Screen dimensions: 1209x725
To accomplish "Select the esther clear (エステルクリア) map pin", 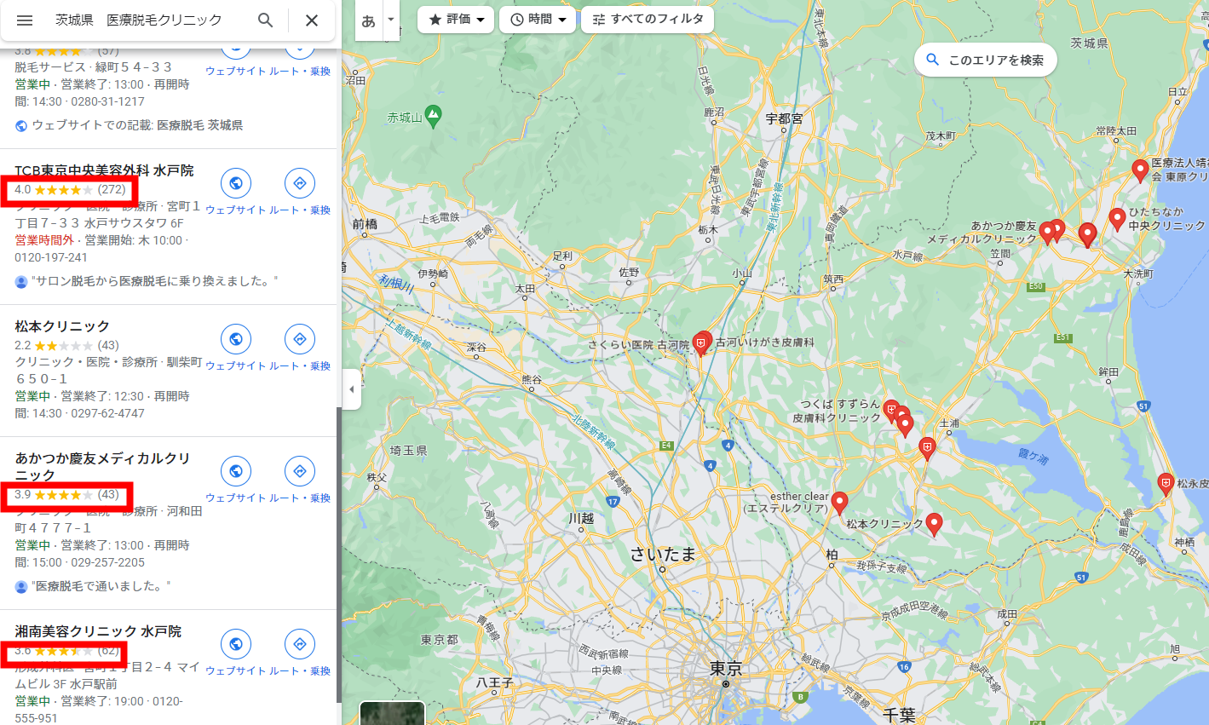I will [x=839, y=503].
